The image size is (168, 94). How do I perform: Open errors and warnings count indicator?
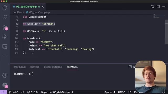point(32,92)
